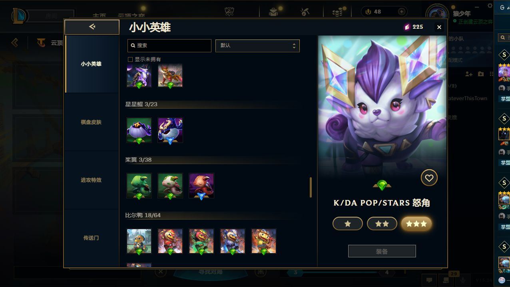510x287 pixels.
Task: Open the 默认 sort dropdown
Action: (x=257, y=46)
